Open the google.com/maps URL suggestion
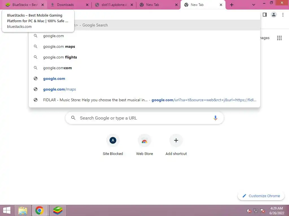This screenshot has height=216, width=289. (x=144, y=89)
